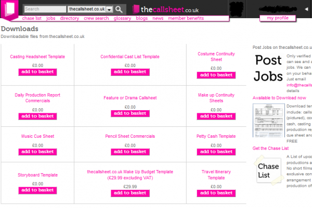Viewport: 312px width, 208px height.
Task: Open Confidential Cast List Template link
Action: [x=130, y=57]
